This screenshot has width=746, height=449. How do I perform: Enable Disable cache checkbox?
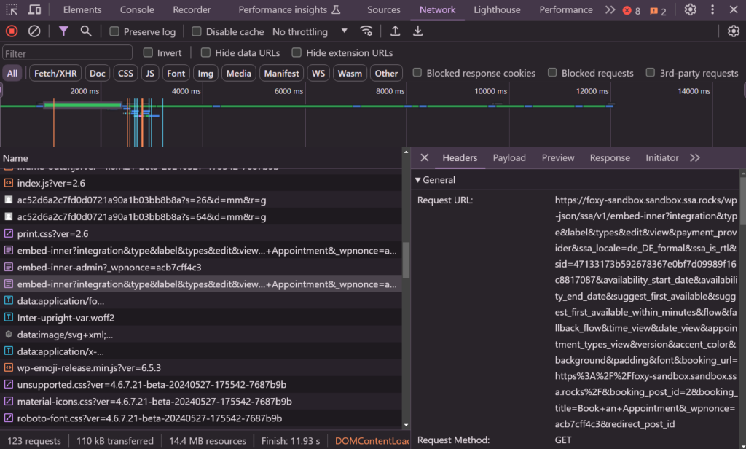tap(197, 31)
